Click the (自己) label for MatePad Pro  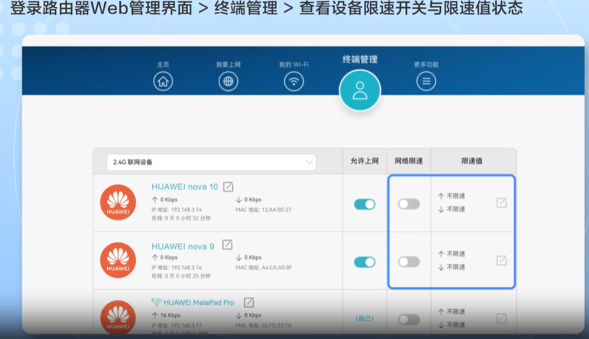(364, 319)
